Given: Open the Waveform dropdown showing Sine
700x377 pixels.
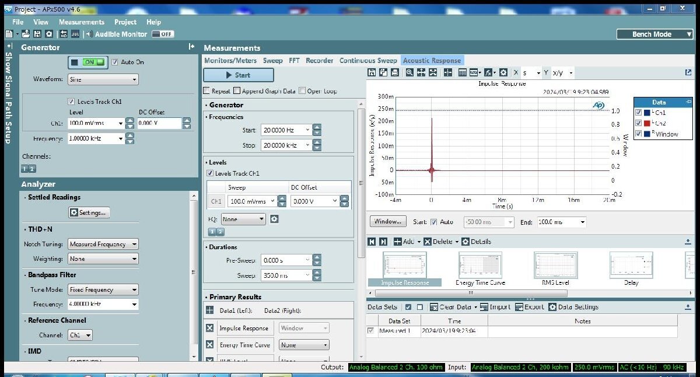Looking at the screenshot, I should [x=103, y=79].
